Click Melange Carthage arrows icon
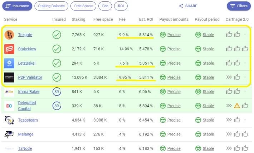Screen dimensions: 254x153 [229, 134]
